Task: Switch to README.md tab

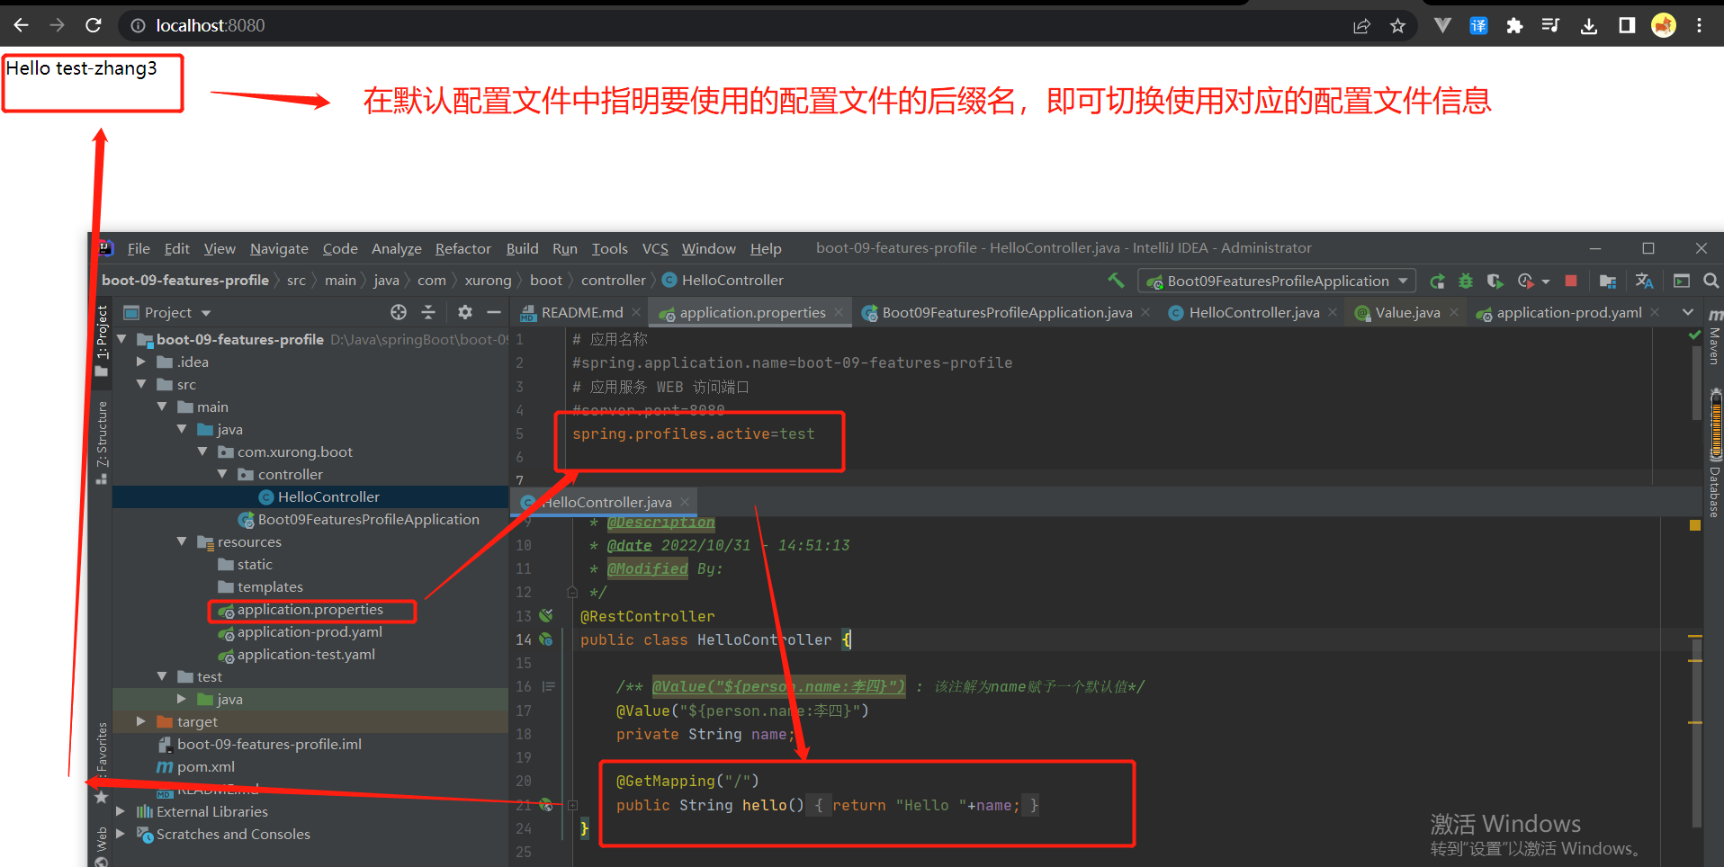Action: click(x=581, y=312)
